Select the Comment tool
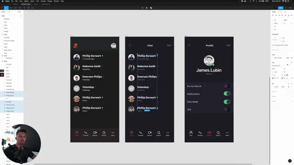Screen dimensions: 294x165 33,8
